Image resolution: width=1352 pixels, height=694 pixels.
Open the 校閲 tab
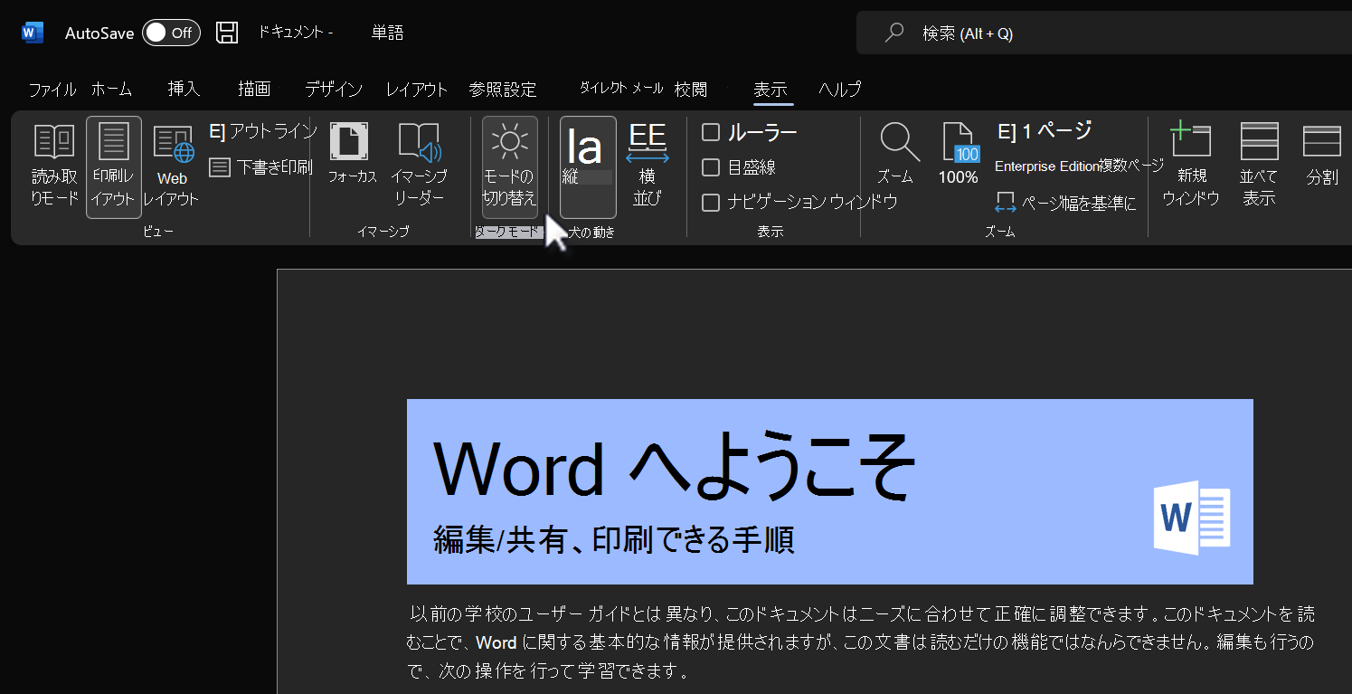(691, 89)
